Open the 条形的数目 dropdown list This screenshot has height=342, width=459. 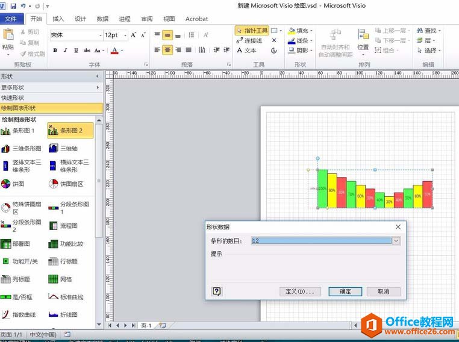point(396,241)
